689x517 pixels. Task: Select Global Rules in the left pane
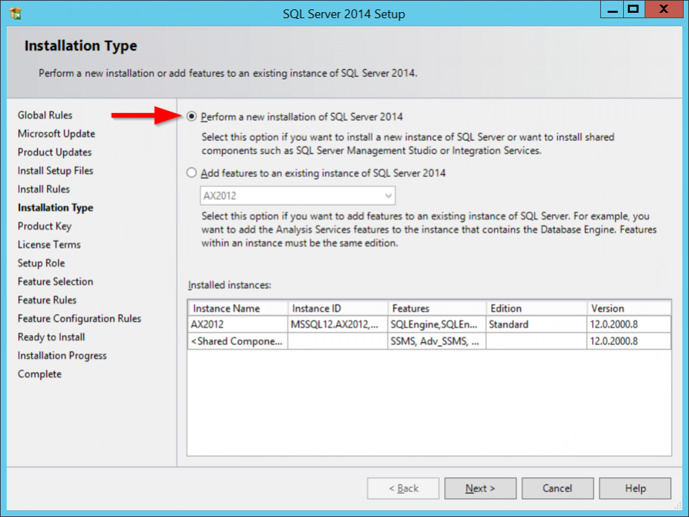[44, 115]
